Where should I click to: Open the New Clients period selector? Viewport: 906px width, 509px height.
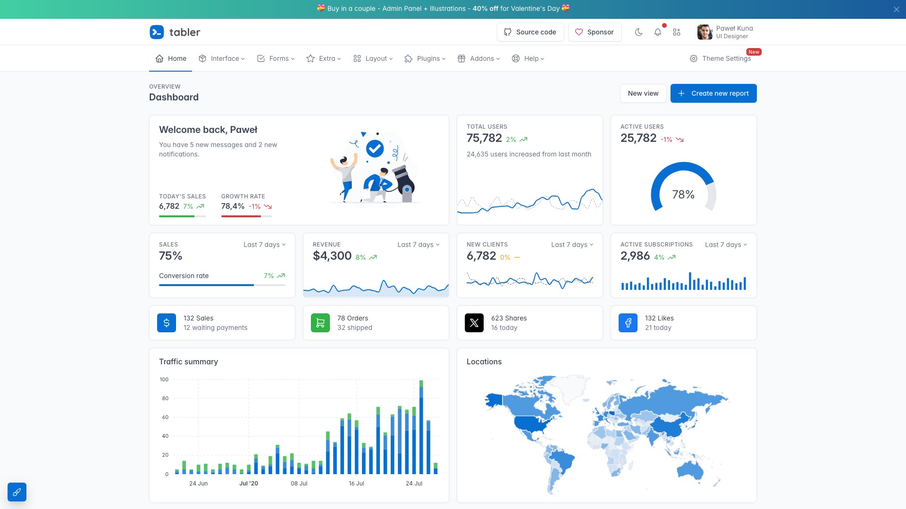click(x=572, y=245)
